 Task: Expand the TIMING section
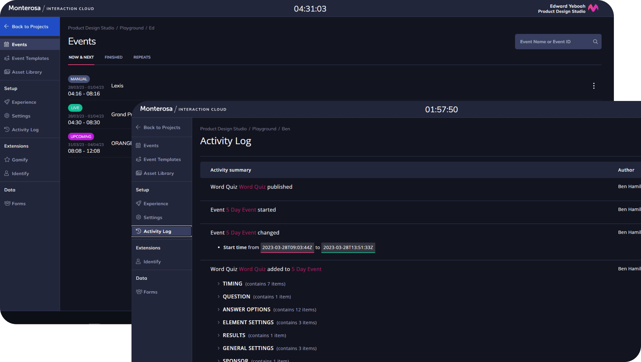point(219,284)
